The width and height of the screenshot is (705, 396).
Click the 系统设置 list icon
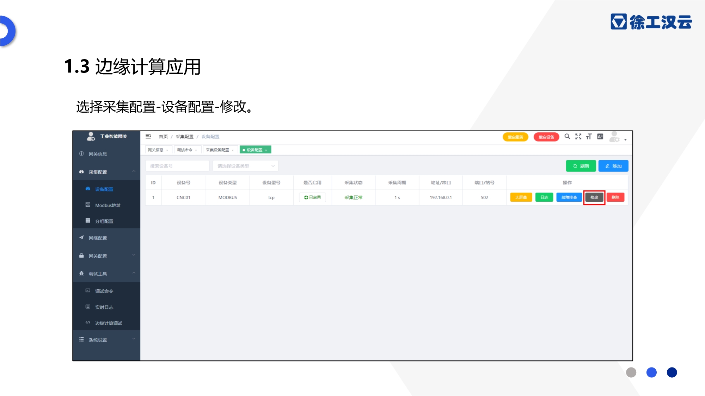click(81, 339)
